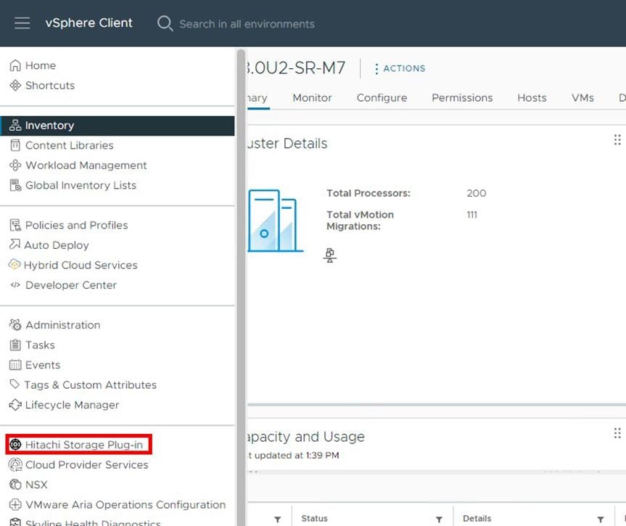The width and height of the screenshot is (626, 526).
Task: Open the Status column filter
Action: coord(439,519)
